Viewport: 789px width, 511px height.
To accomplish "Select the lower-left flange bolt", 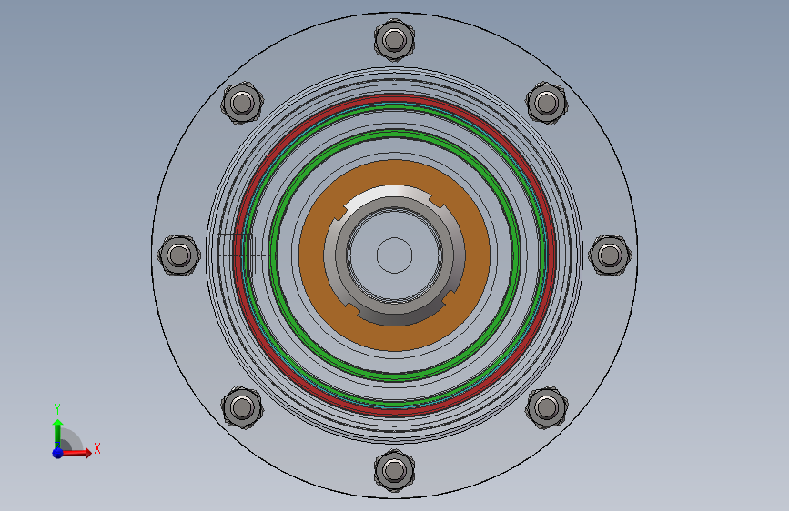I will pyautogui.click(x=242, y=406).
